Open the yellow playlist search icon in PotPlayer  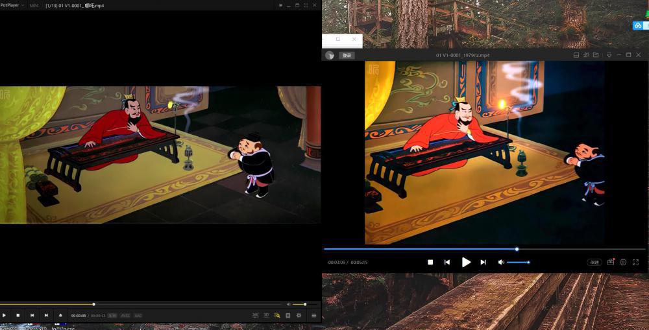(x=277, y=315)
